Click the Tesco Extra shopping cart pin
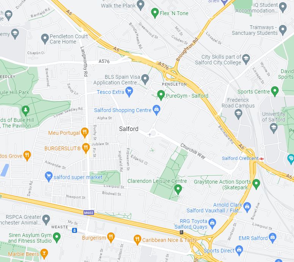Screen dimensions: 294x262 129,92
